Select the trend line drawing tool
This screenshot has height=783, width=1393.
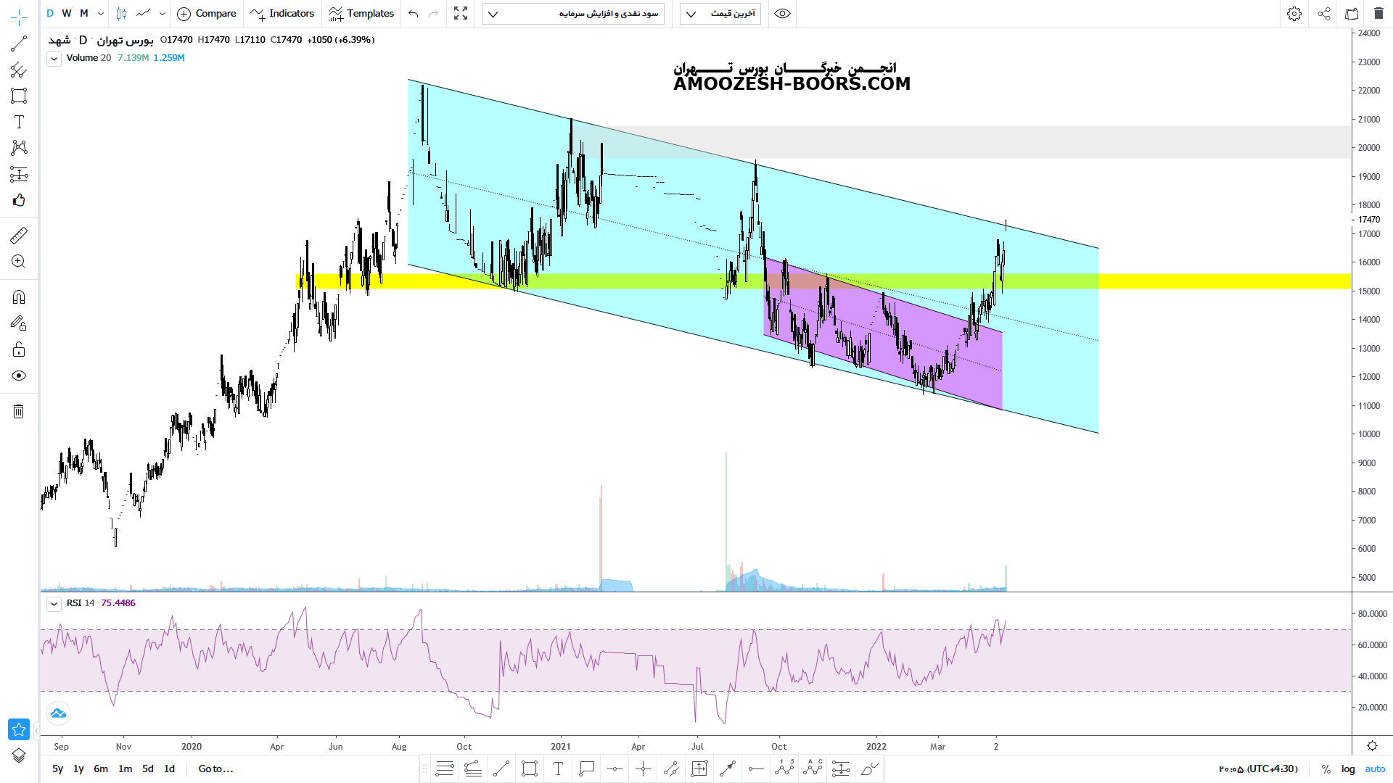(x=19, y=43)
